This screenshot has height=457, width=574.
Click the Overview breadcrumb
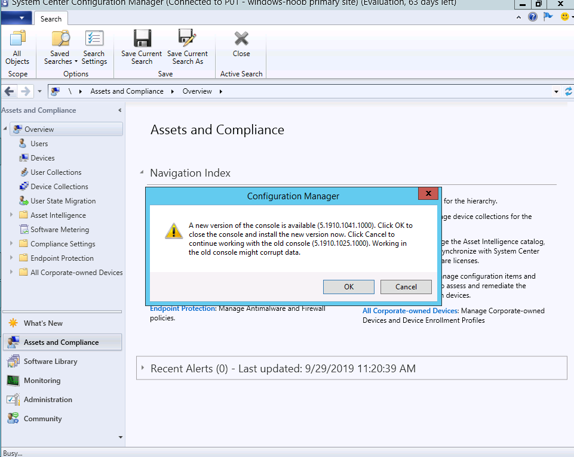[197, 91]
